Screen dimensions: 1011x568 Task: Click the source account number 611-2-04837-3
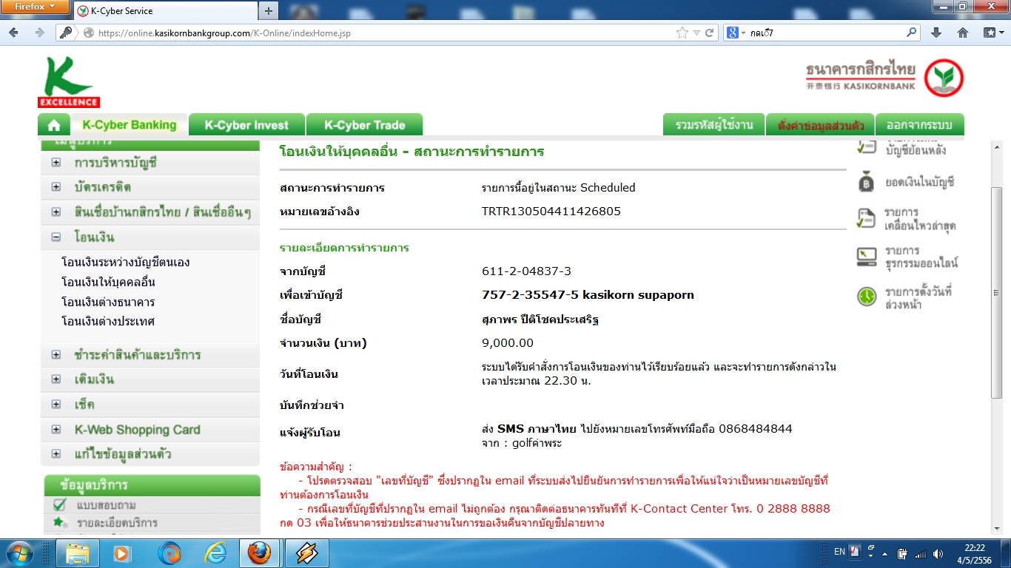point(526,271)
